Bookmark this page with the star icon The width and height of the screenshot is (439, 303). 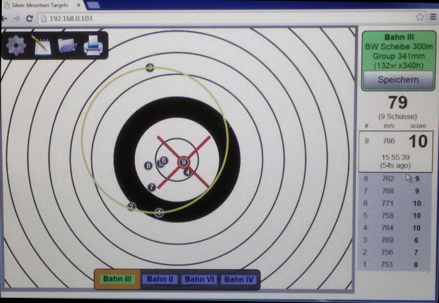click(x=420, y=18)
